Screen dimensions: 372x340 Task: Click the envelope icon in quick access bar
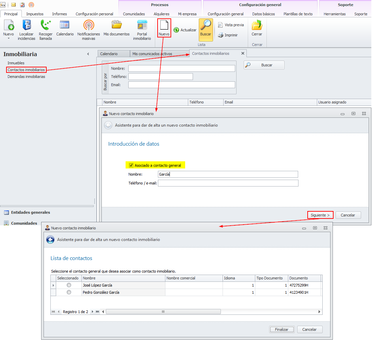pos(14,5)
